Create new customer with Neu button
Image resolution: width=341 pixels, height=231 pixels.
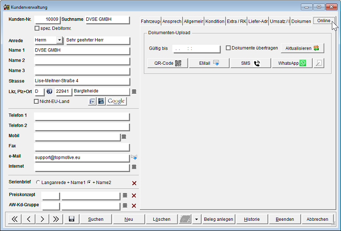pyautogui.click(x=129, y=219)
